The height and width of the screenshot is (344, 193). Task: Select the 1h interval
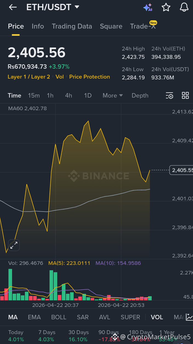(x=50, y=96)
